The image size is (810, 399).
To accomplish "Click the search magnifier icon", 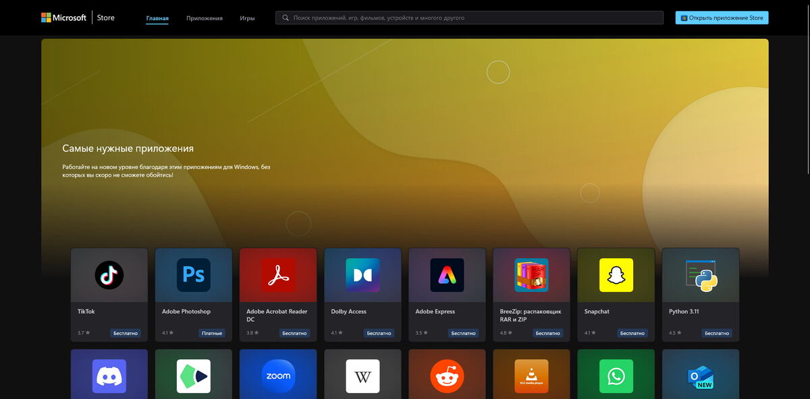I will point(286,18).
